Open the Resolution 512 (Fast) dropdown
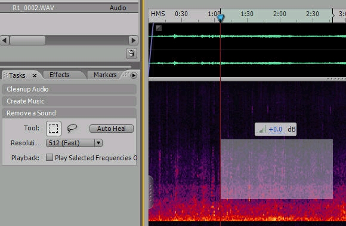Image resolution: width=346 pixels, height=226 pixels. 74,143
